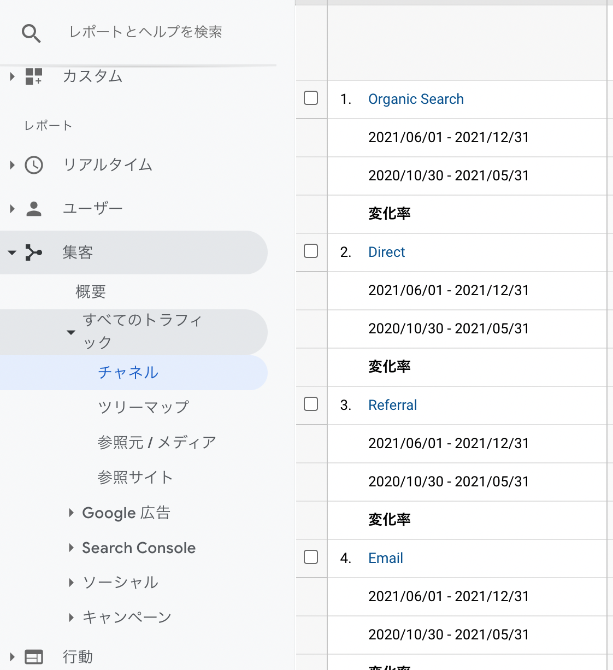Click the すべてのトラフィック menu label
Screen dimensions: 613x670
point(143,331)
